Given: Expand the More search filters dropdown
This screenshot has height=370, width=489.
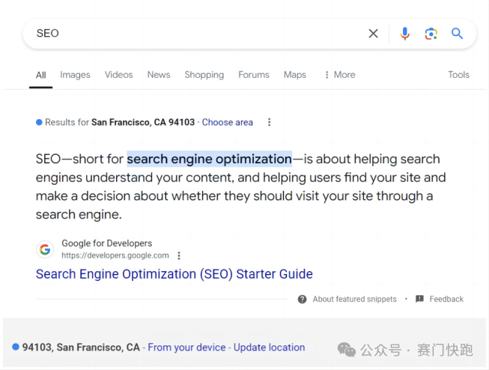Looking at the screenshot, I should (x=339, y=75).
